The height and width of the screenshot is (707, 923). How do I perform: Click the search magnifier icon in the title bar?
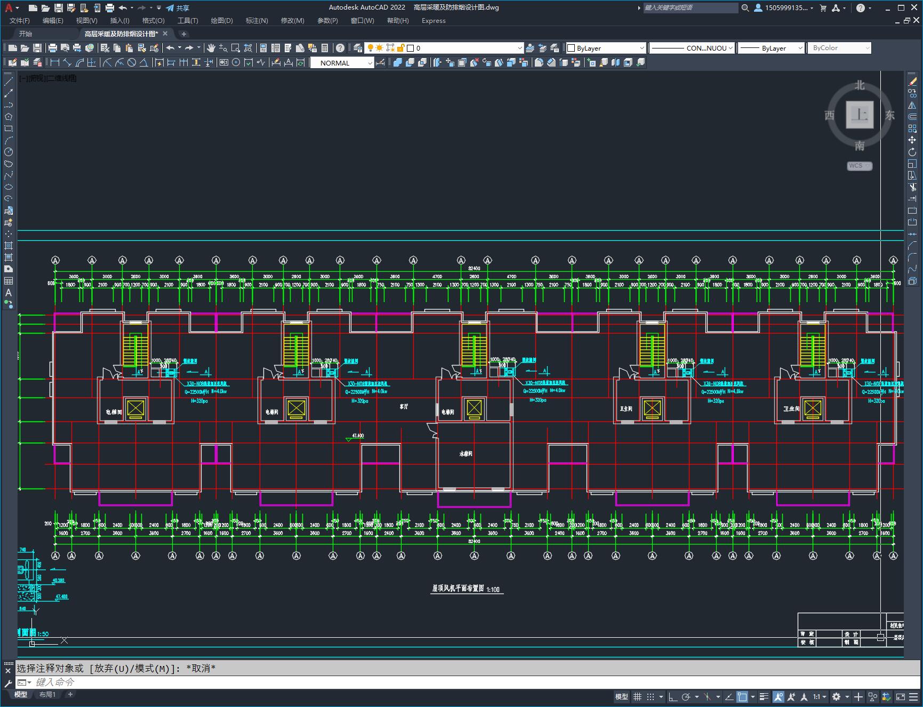[745, 7]
